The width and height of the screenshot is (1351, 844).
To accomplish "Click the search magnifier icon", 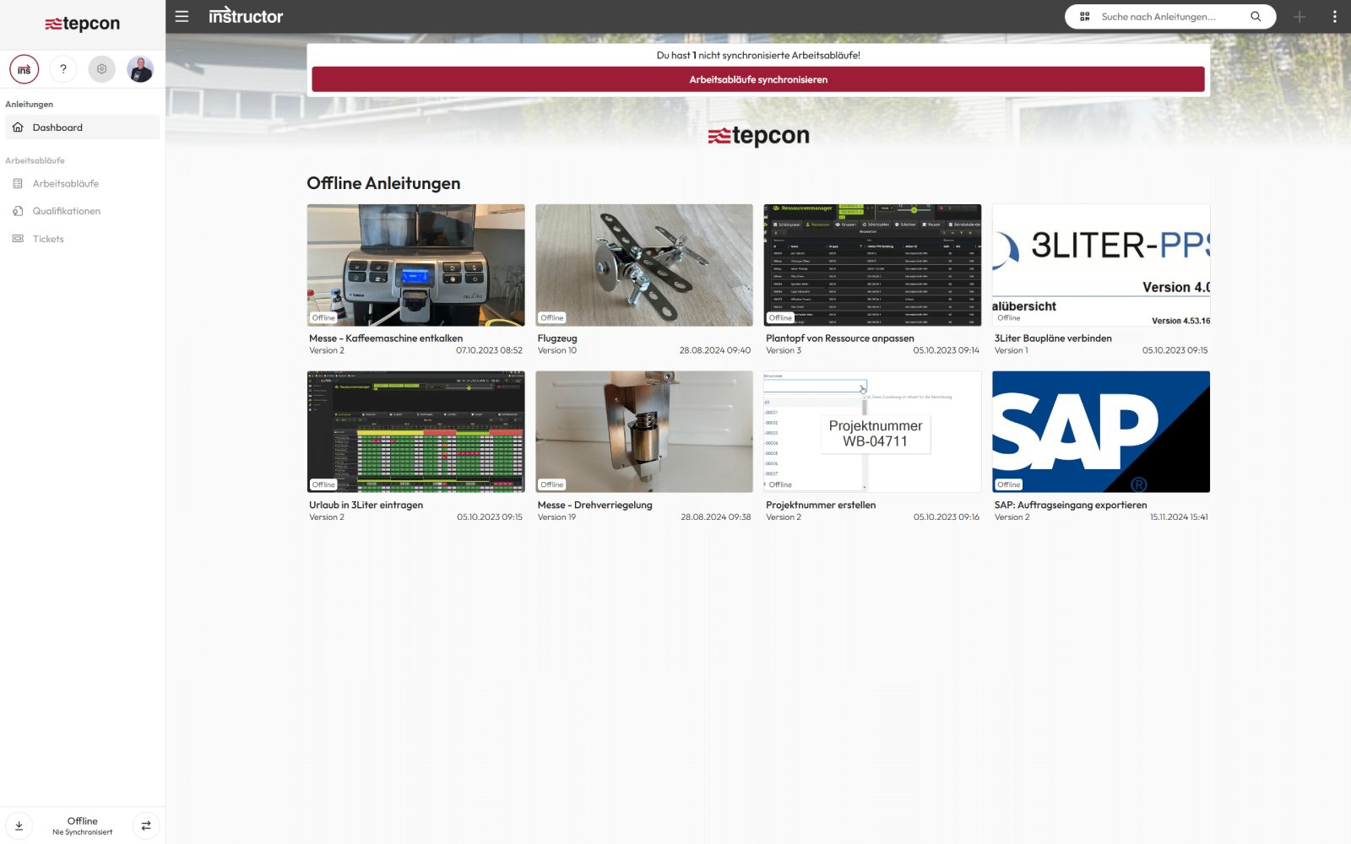I will pyautogui.click(x=1256, y=16).
